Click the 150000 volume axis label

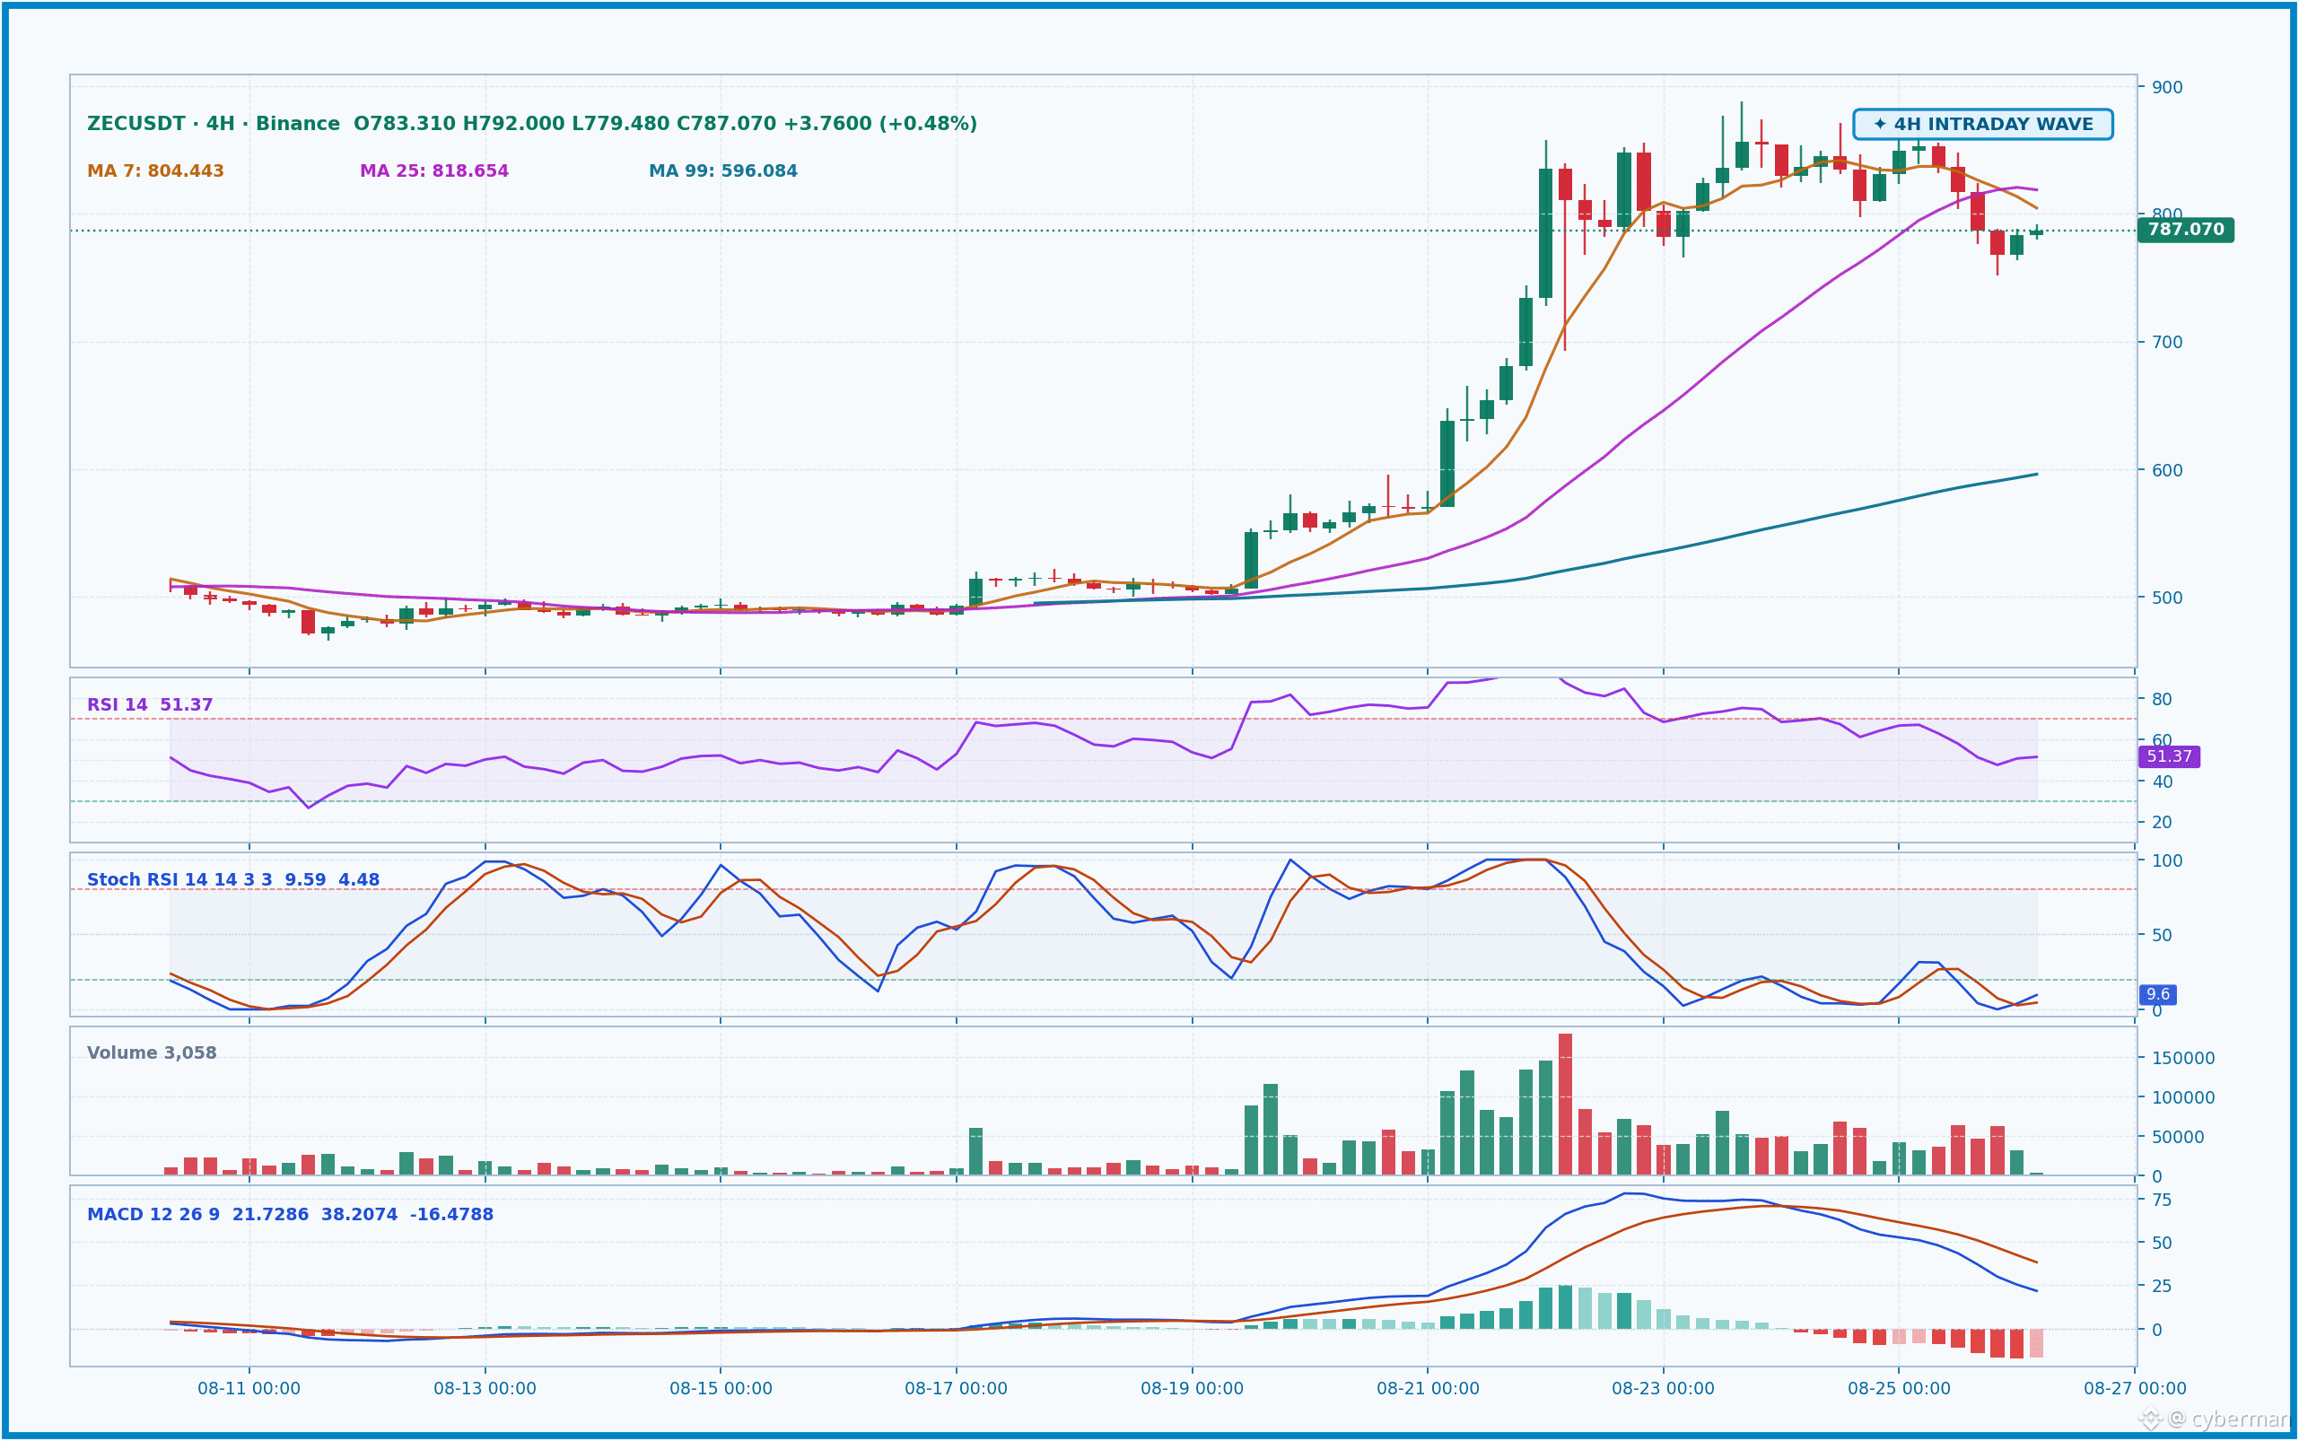pyautogui.click(x=2182, y=1058)
